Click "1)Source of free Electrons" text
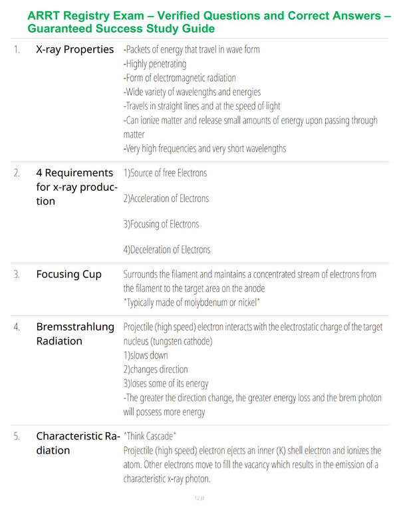This screenshot has height=516, width=399. [x=166, y=173]
